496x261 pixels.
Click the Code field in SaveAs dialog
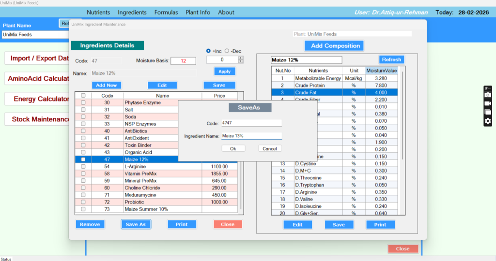[251, 123]
